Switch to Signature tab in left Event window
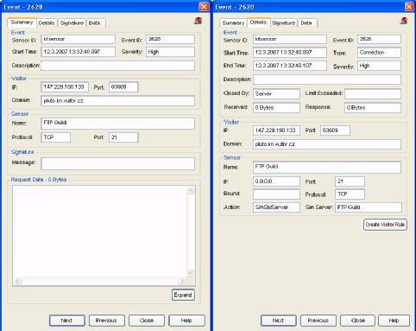 pyautogui.click(x=72, y=23)
